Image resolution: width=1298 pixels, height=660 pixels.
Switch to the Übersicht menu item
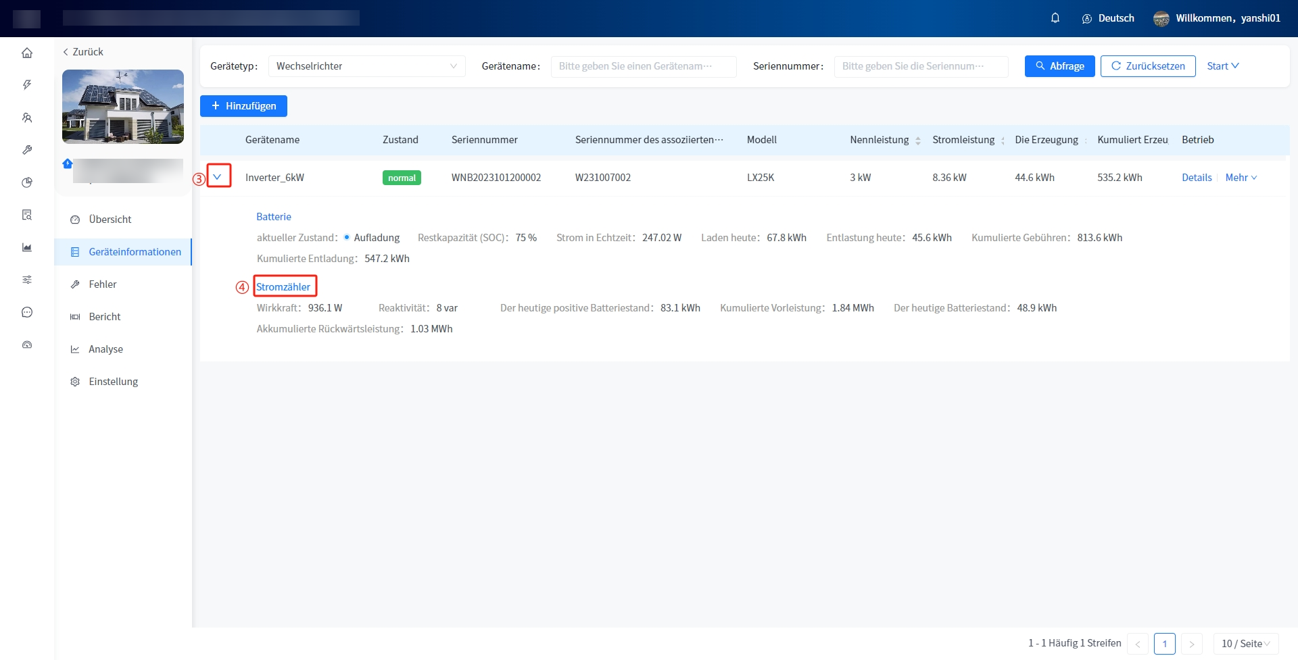click(x=110, y=220)
